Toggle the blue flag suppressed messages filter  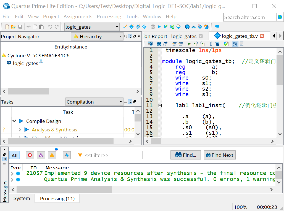coord(67,155)
